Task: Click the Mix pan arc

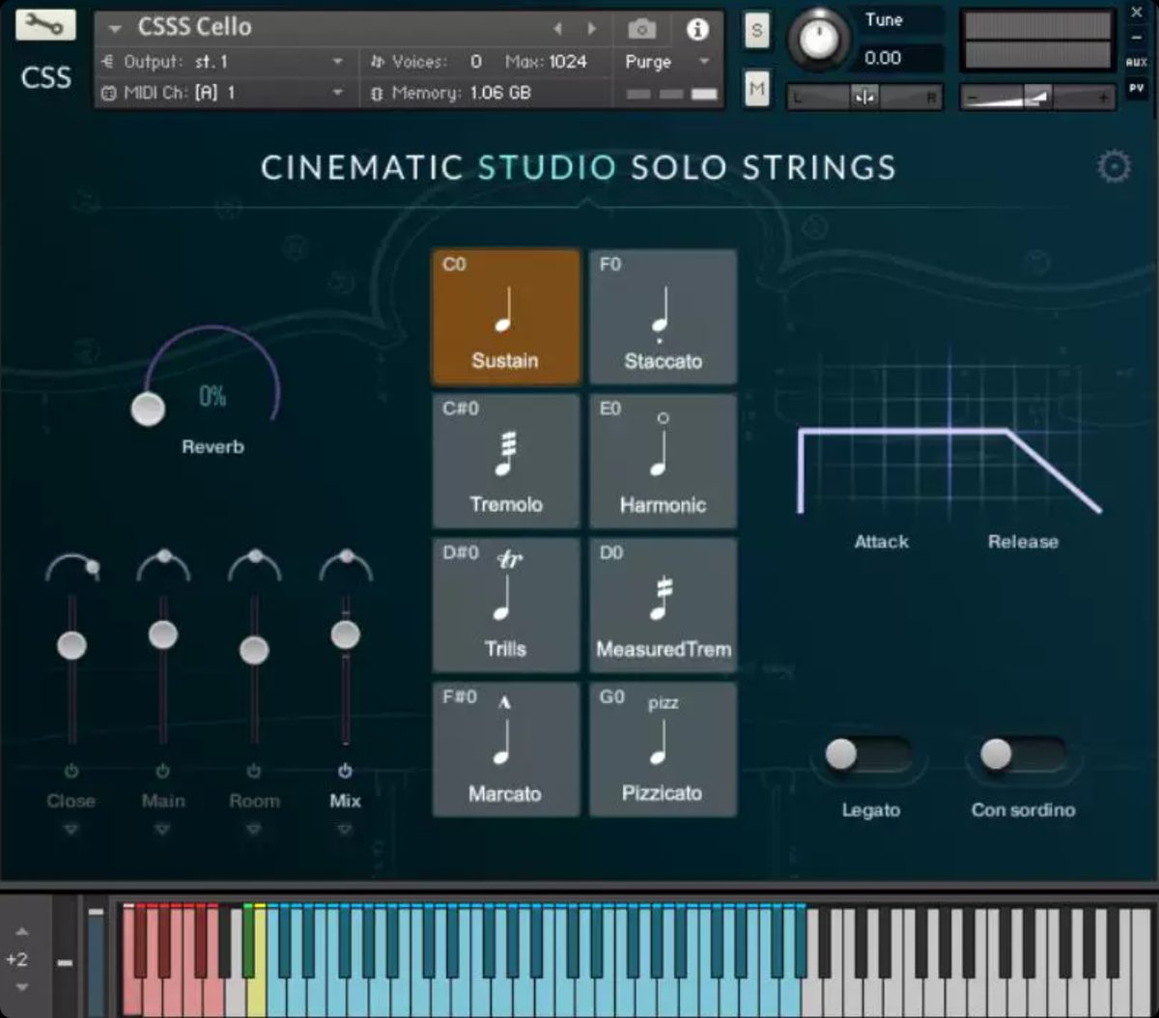Action: point(345,564)
